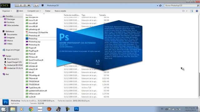
Task: Click the Photoshop thumbnail in details pane
Action: tap(6, 102)
